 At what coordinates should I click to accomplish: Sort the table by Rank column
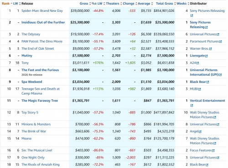7,4
